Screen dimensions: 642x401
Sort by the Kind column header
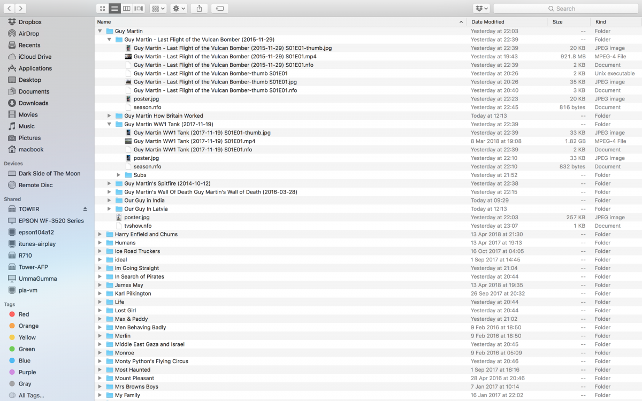pyautogui.click(x=616, y=22)
